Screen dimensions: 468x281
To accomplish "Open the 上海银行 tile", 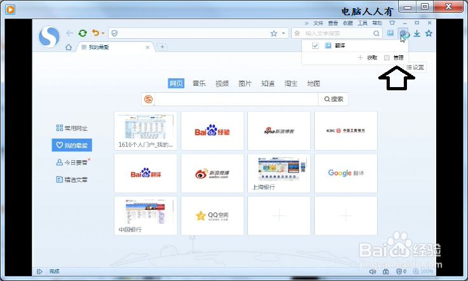I will pyautogui.click(x=279, y=174).
